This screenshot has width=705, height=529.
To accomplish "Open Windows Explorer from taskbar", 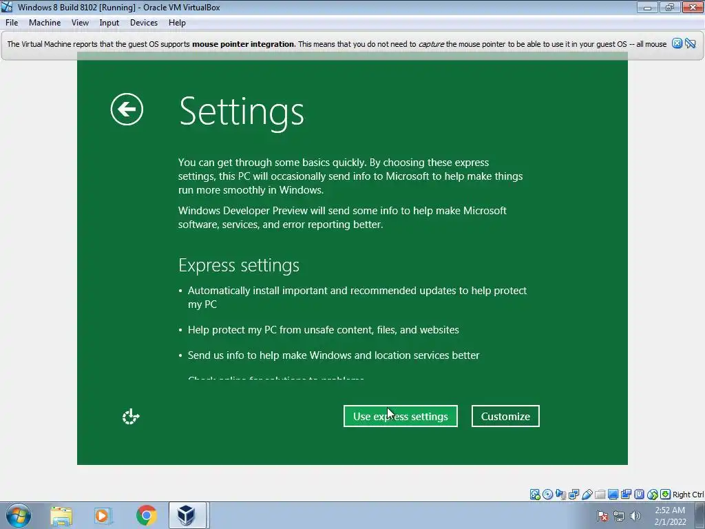I will coord(61,516).
